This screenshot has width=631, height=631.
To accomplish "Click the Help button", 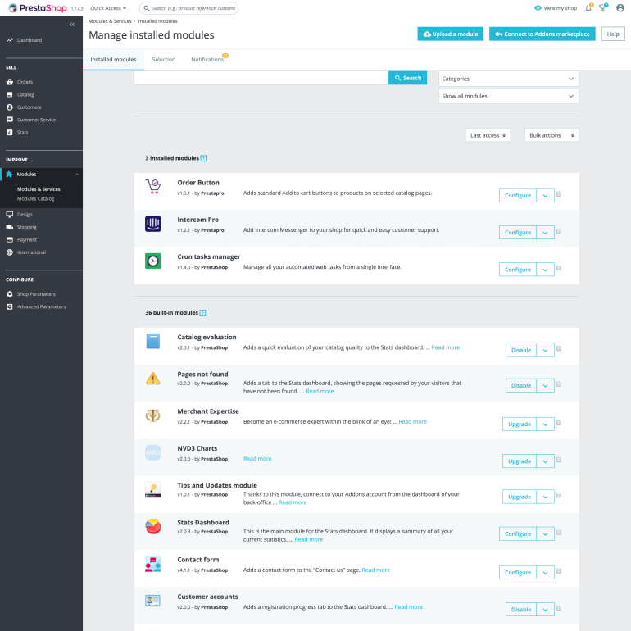I will pos(613,34).
